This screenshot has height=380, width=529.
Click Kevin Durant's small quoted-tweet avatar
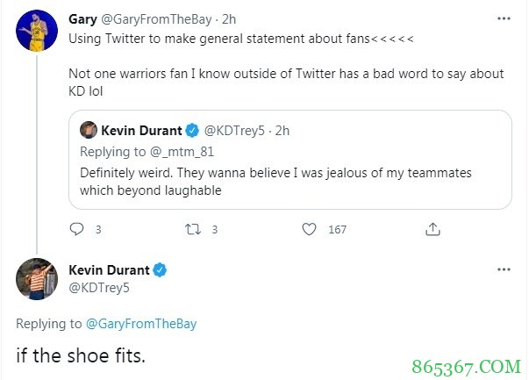89,131
